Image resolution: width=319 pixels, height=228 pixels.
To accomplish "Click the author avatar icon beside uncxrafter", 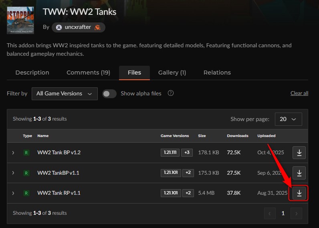I will click(x=59, y=27).
